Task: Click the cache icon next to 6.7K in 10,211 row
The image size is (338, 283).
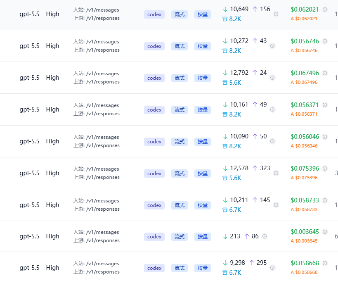Action: (225, 210)
